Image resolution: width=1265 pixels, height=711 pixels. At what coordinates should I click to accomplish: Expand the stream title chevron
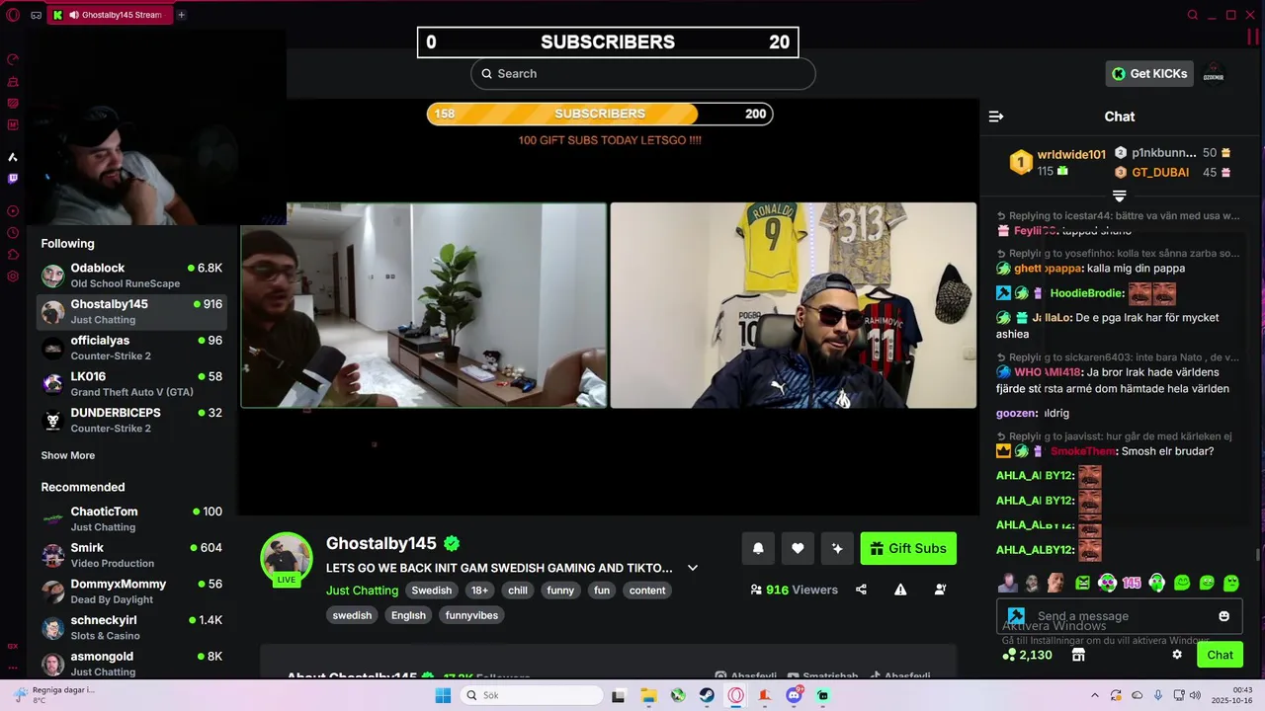(693, 568)
